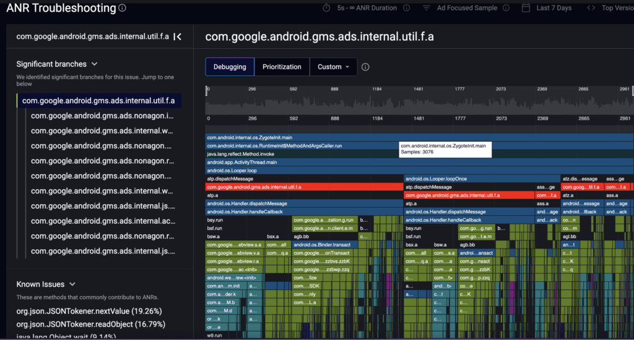Click com.google...zzbwp.zzq flame bar

325,270
